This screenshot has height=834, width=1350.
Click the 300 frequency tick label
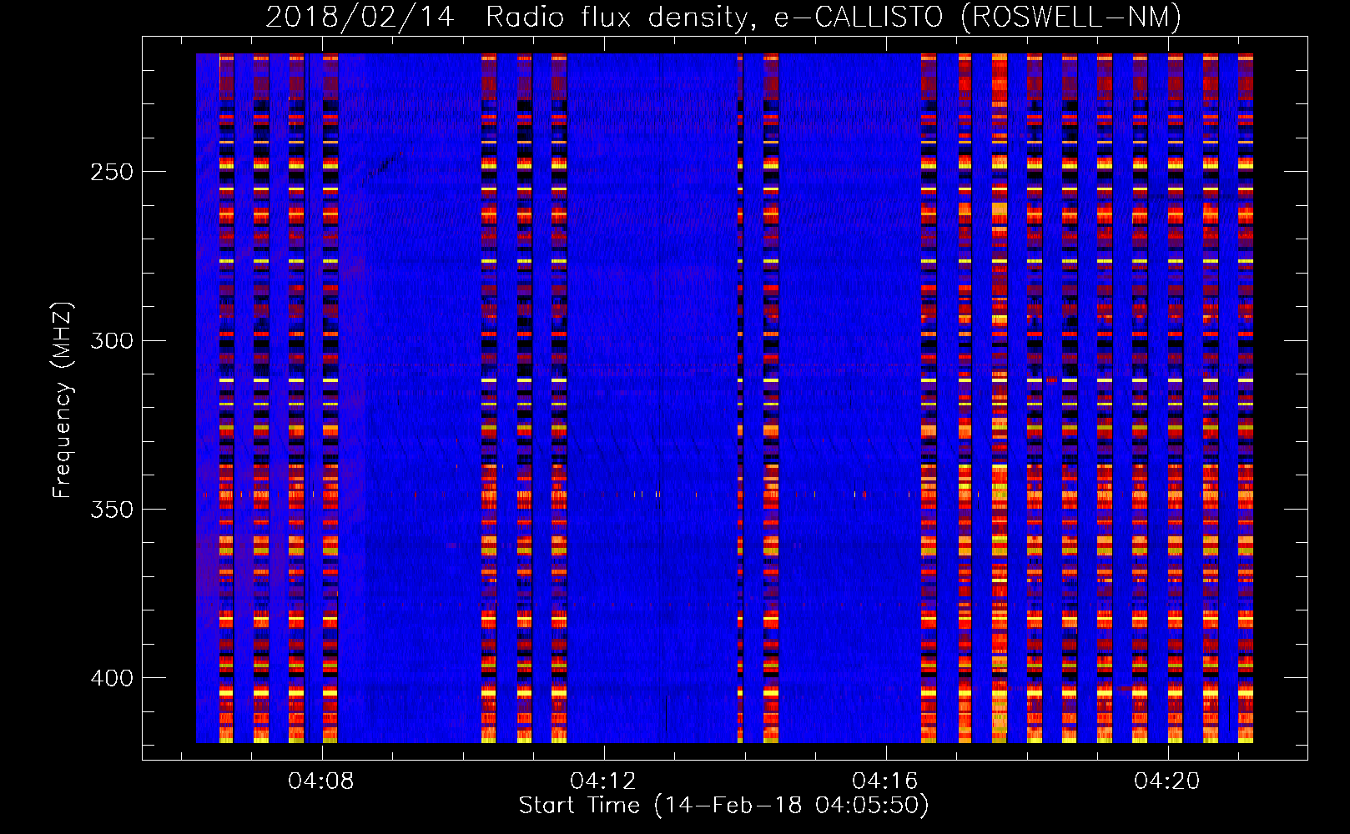tap(112, 340)
